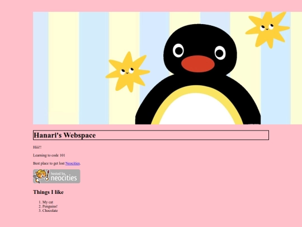The width and height of the screenshot is (302, 227).
Task: Click the penguin banner image
Action: [x=167, y=68]
